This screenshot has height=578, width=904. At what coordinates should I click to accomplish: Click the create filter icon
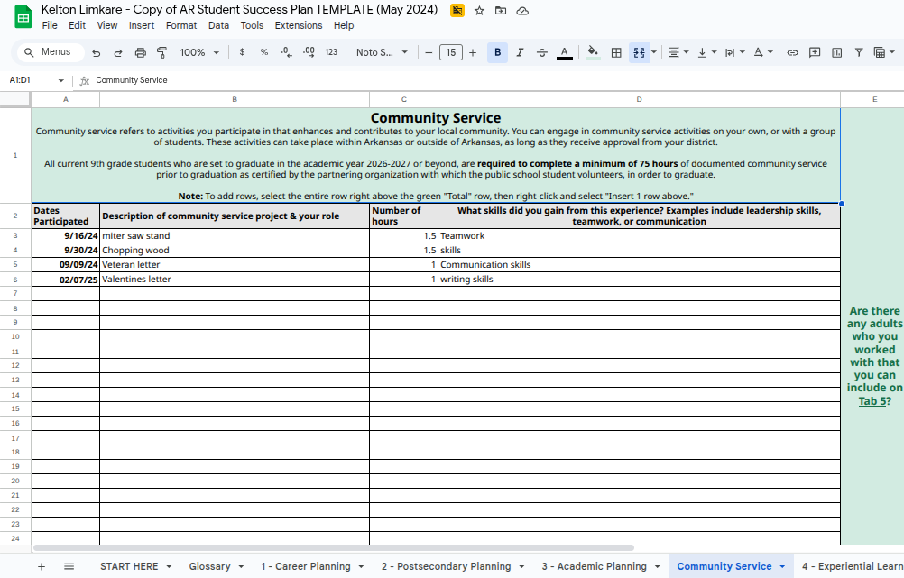click(858, 52)
